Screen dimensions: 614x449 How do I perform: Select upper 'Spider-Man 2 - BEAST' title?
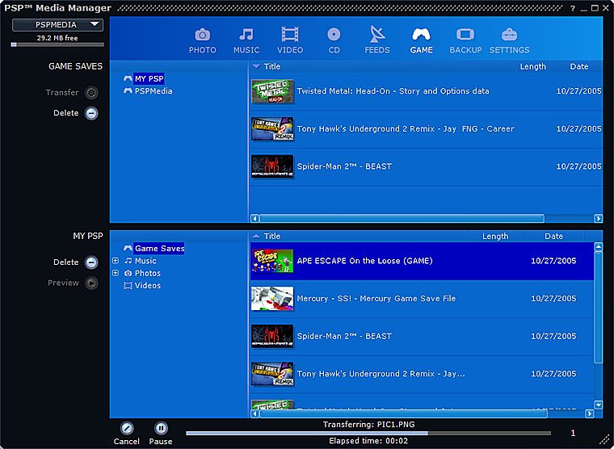point(344,166)
